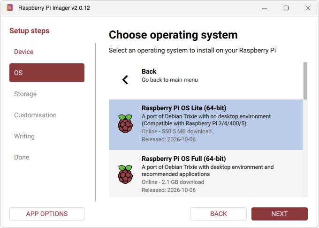Click 'Compatible with Raspberry Pi 3/4/400/5' text
Viewport: 319px width, 228px height.
click(x=194, y=123)
